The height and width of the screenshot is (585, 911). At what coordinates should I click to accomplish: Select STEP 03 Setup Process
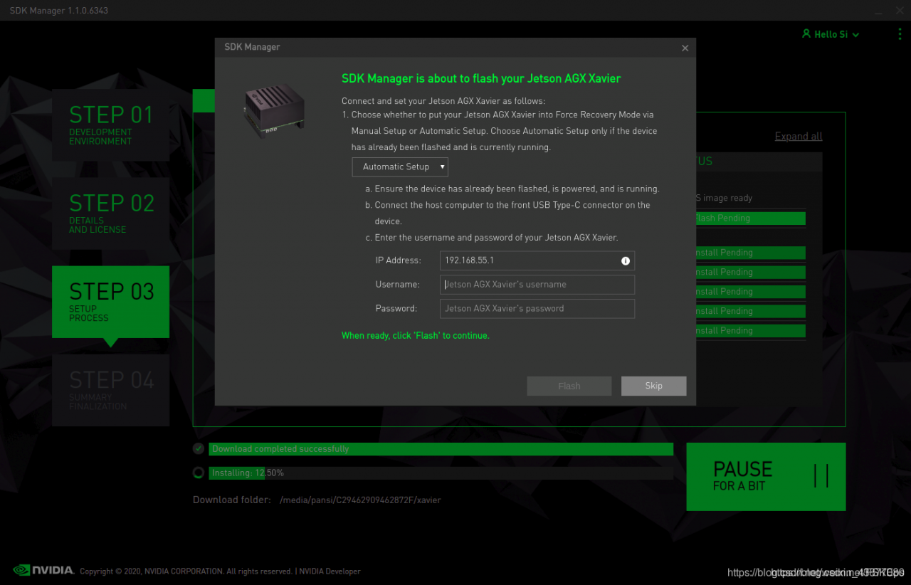[x=110, y=302]
